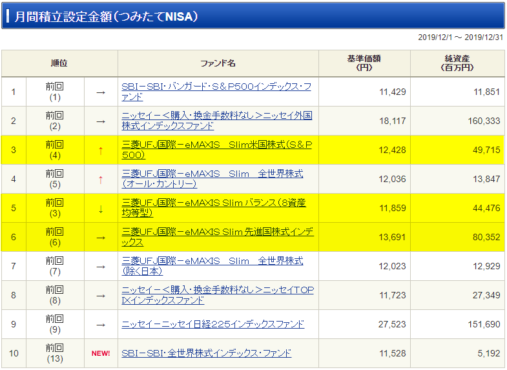Open ニッセイ日経225インデックスファンド link
This screenshot has width=507, height=370.
tap(212, 324)
